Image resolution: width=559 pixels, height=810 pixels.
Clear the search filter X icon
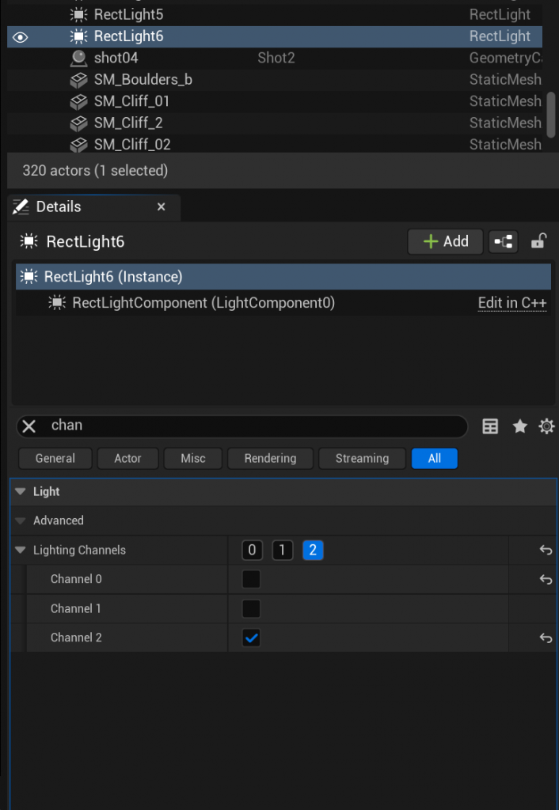pyautogui.click(x=29, y=426)
